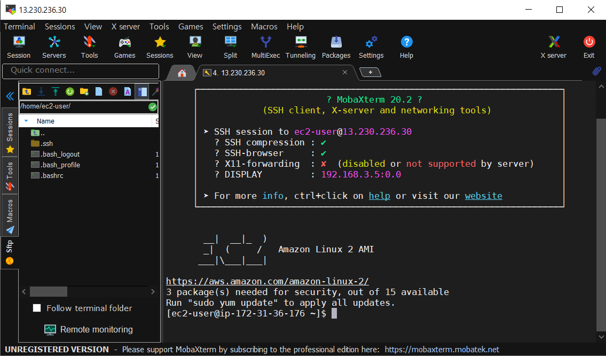Close the 13.230.236.30 session tab
The image size is (606, 356).
coord(345,72)
